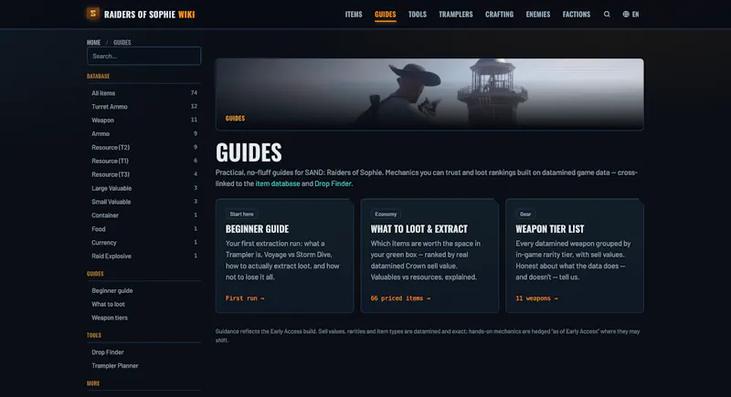Open Container category

[x=144, y=215]
